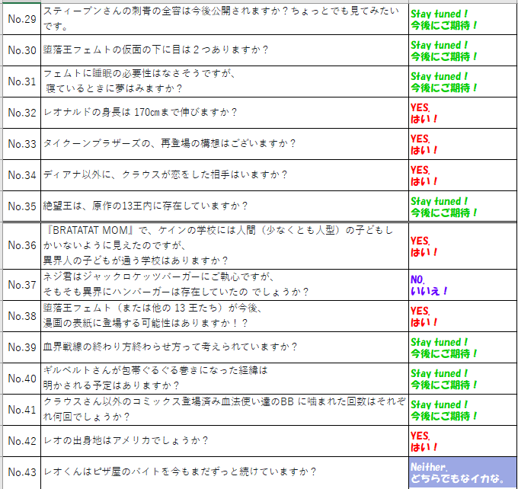Select the cell labeled No.33
Screen dimensions: 518x489
coord(22,144)
